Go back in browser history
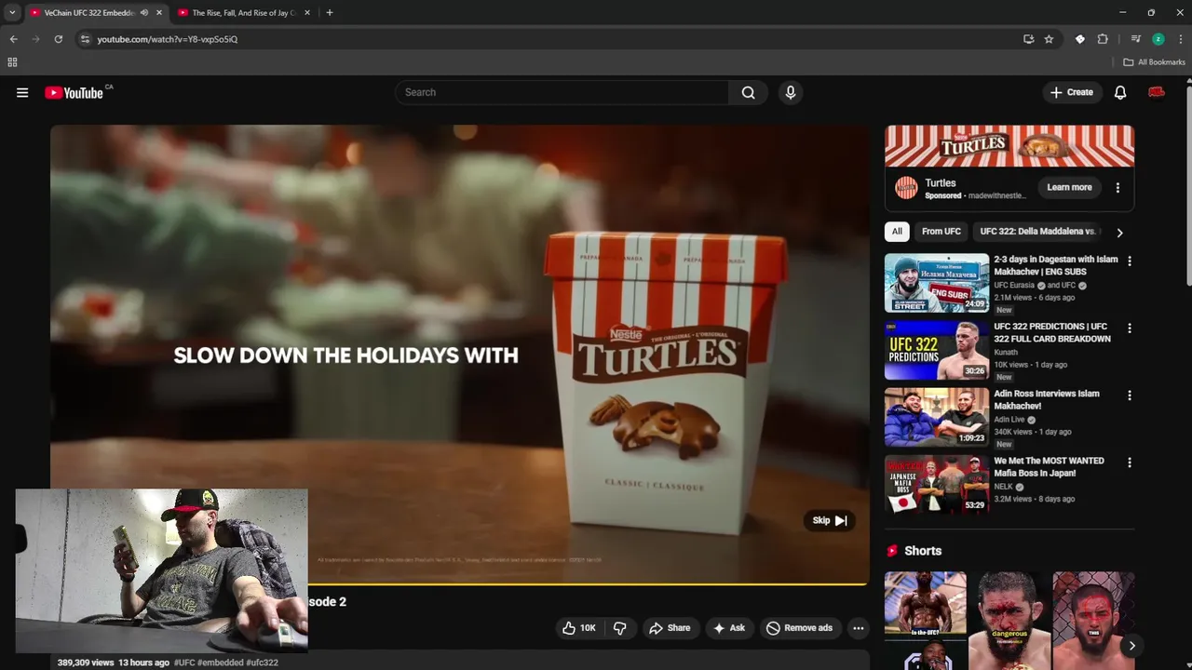 (13, 39)
